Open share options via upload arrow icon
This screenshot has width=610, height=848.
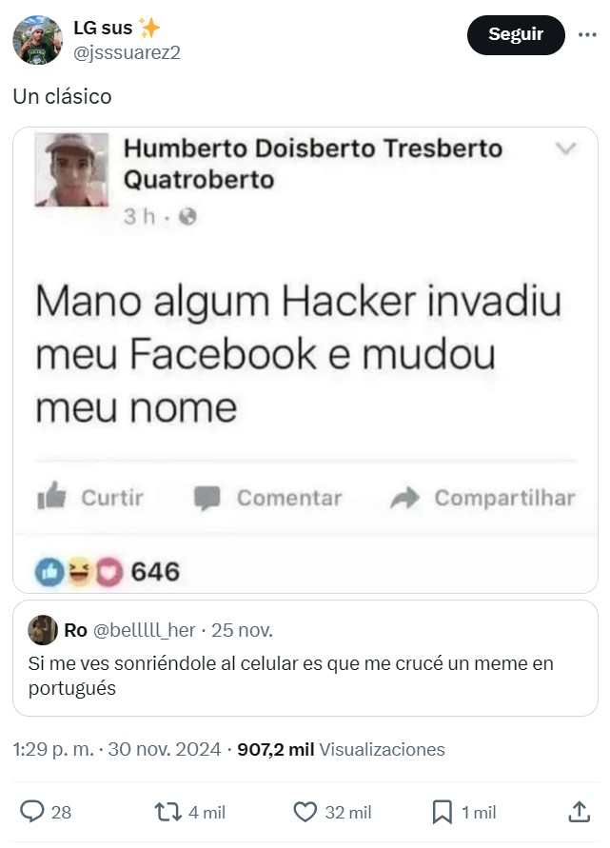[580, 812]
